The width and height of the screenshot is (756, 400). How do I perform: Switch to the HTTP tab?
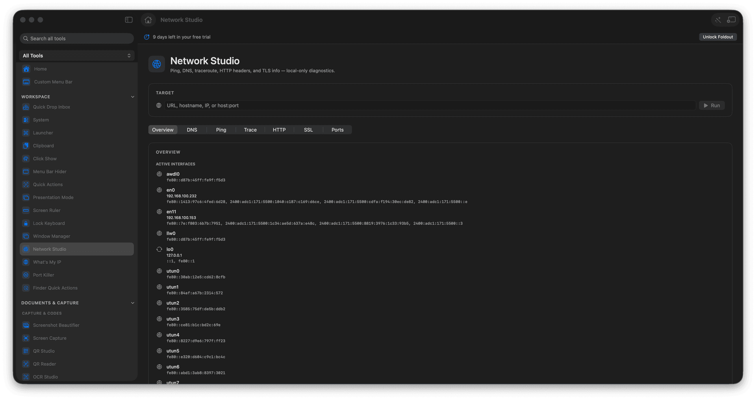click(279, 130)
